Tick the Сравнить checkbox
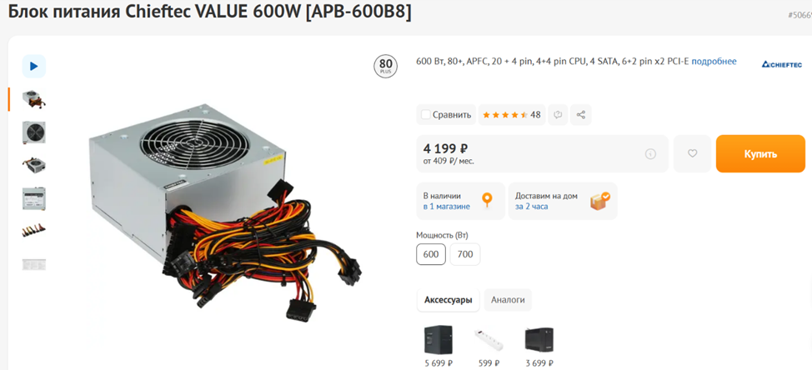The width and height of the screenshot is (812, 370). [426, 115]
